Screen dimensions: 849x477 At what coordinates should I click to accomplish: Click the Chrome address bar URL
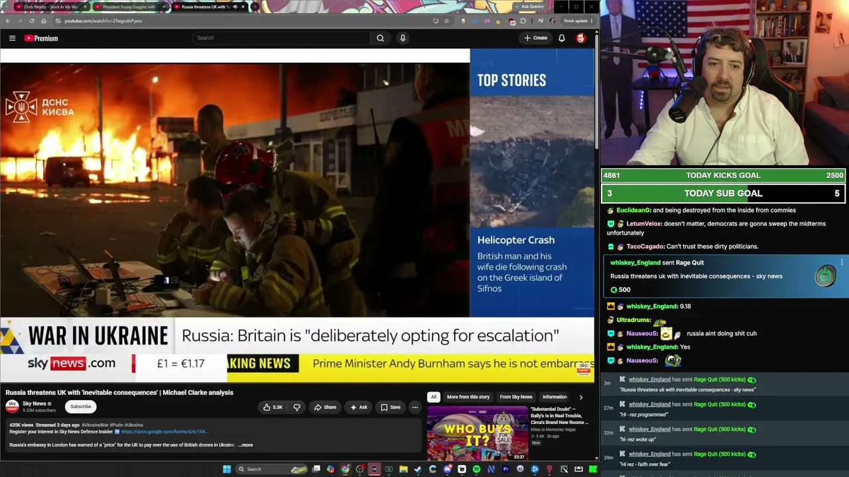pyautogui.click(x=103, y=21)
